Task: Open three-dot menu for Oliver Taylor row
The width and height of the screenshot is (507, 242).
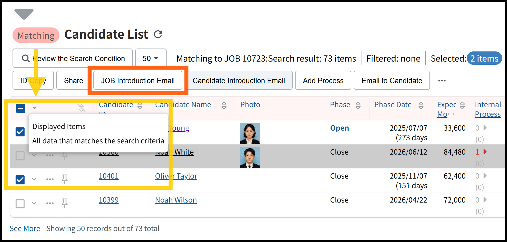Action: [50, 179]
